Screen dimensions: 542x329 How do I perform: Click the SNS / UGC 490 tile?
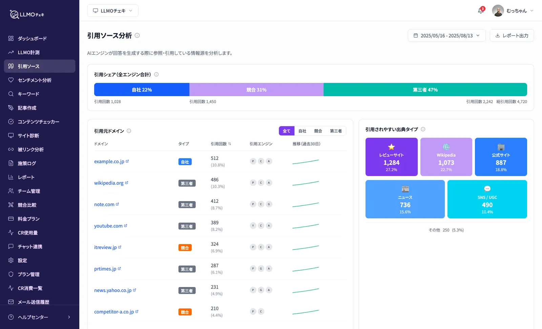pyautogui.click(x=487, y=199)
